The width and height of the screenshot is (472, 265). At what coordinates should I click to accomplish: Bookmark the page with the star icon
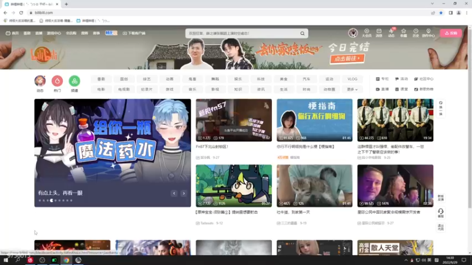pyautogui.click(x=441, y=13)
